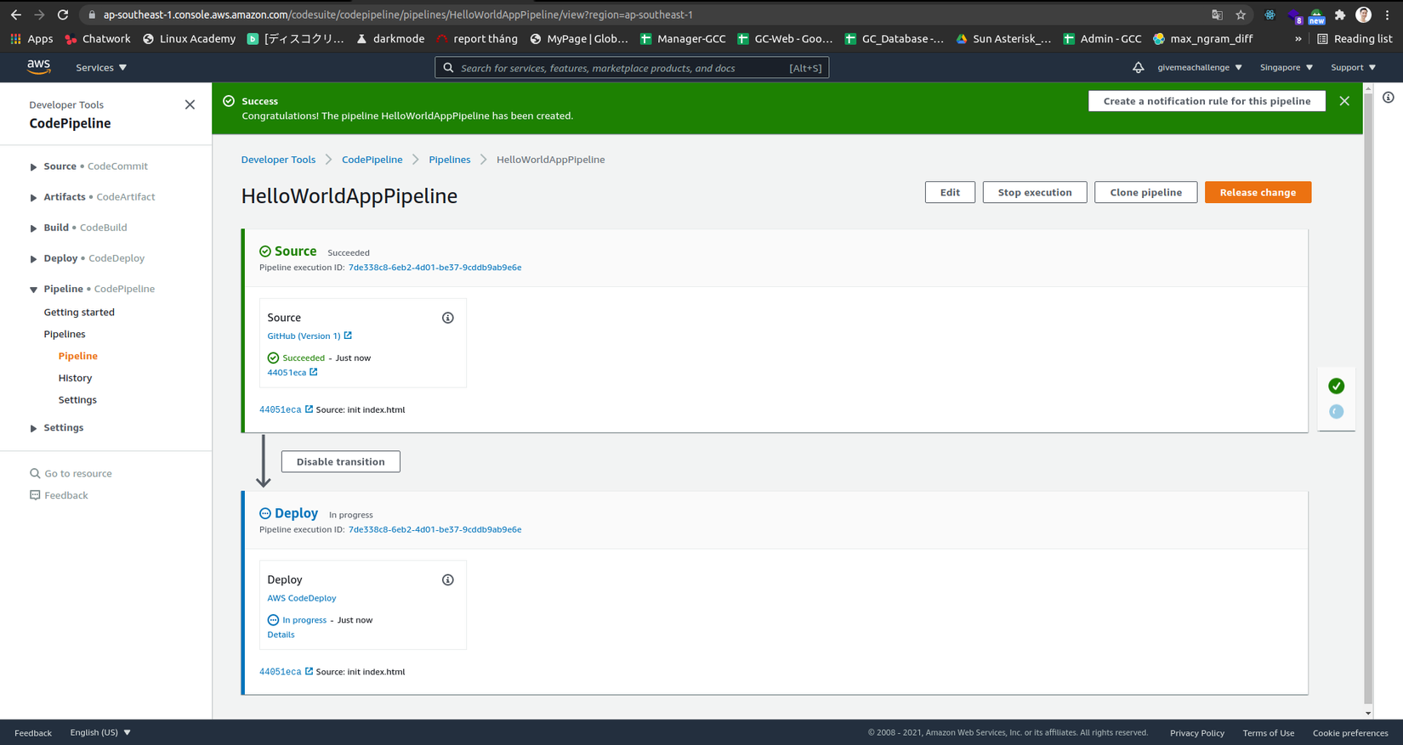Open the Privacy Policy footer link
The width and height of the screenshot is (1403, 745).
click(x=1197, y=733)
